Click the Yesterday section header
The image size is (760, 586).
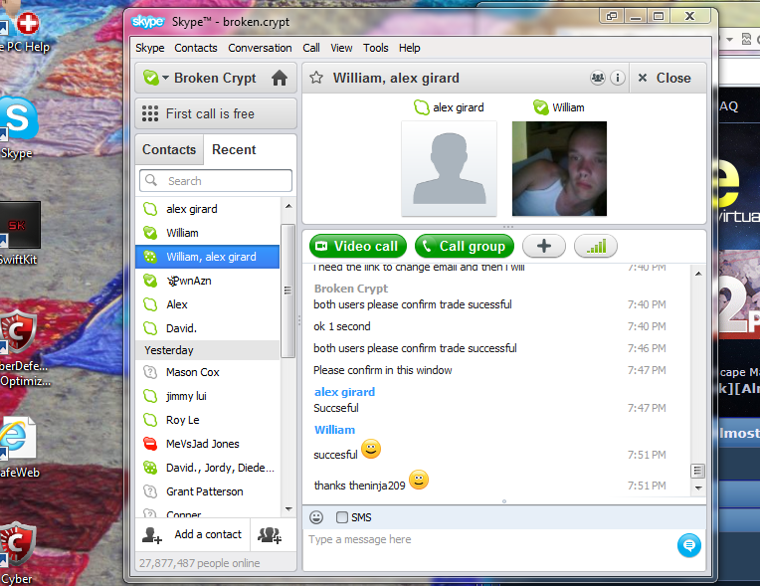tap(208, 350)
